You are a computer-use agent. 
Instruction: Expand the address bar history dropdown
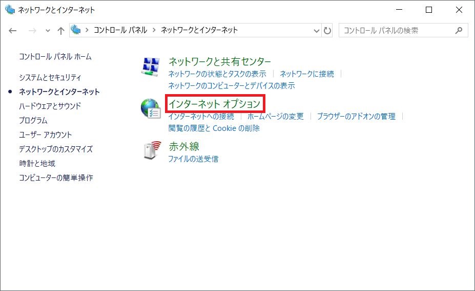[316, 31]
